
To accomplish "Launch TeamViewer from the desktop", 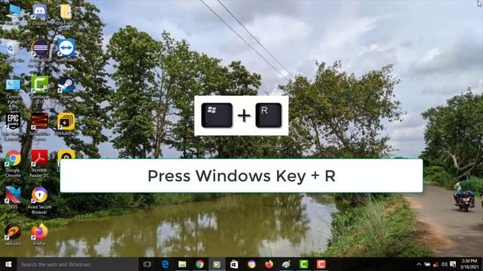I will point(66,50).
